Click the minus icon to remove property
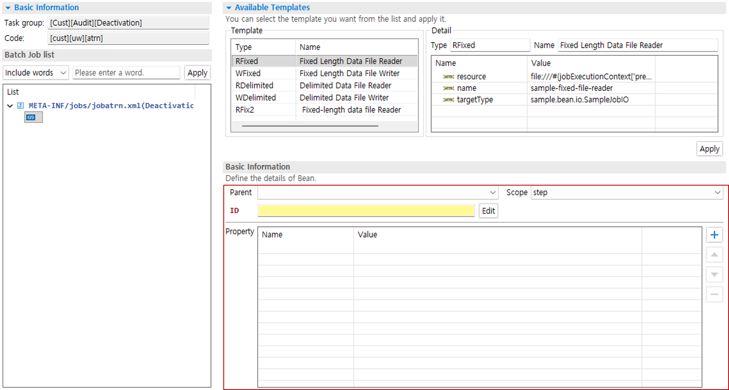 pos(714,294)
